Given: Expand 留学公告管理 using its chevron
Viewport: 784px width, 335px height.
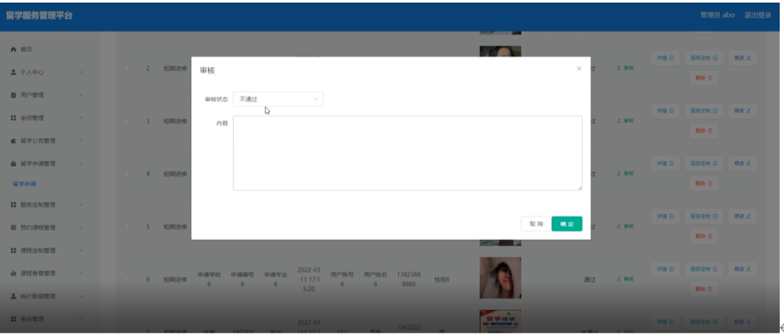Looking at the screenshot, I should coord(81,141).
